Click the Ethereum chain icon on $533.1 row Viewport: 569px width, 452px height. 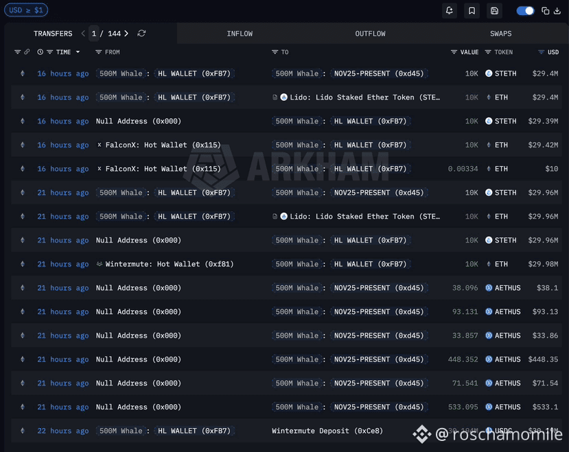coord(23,407)
